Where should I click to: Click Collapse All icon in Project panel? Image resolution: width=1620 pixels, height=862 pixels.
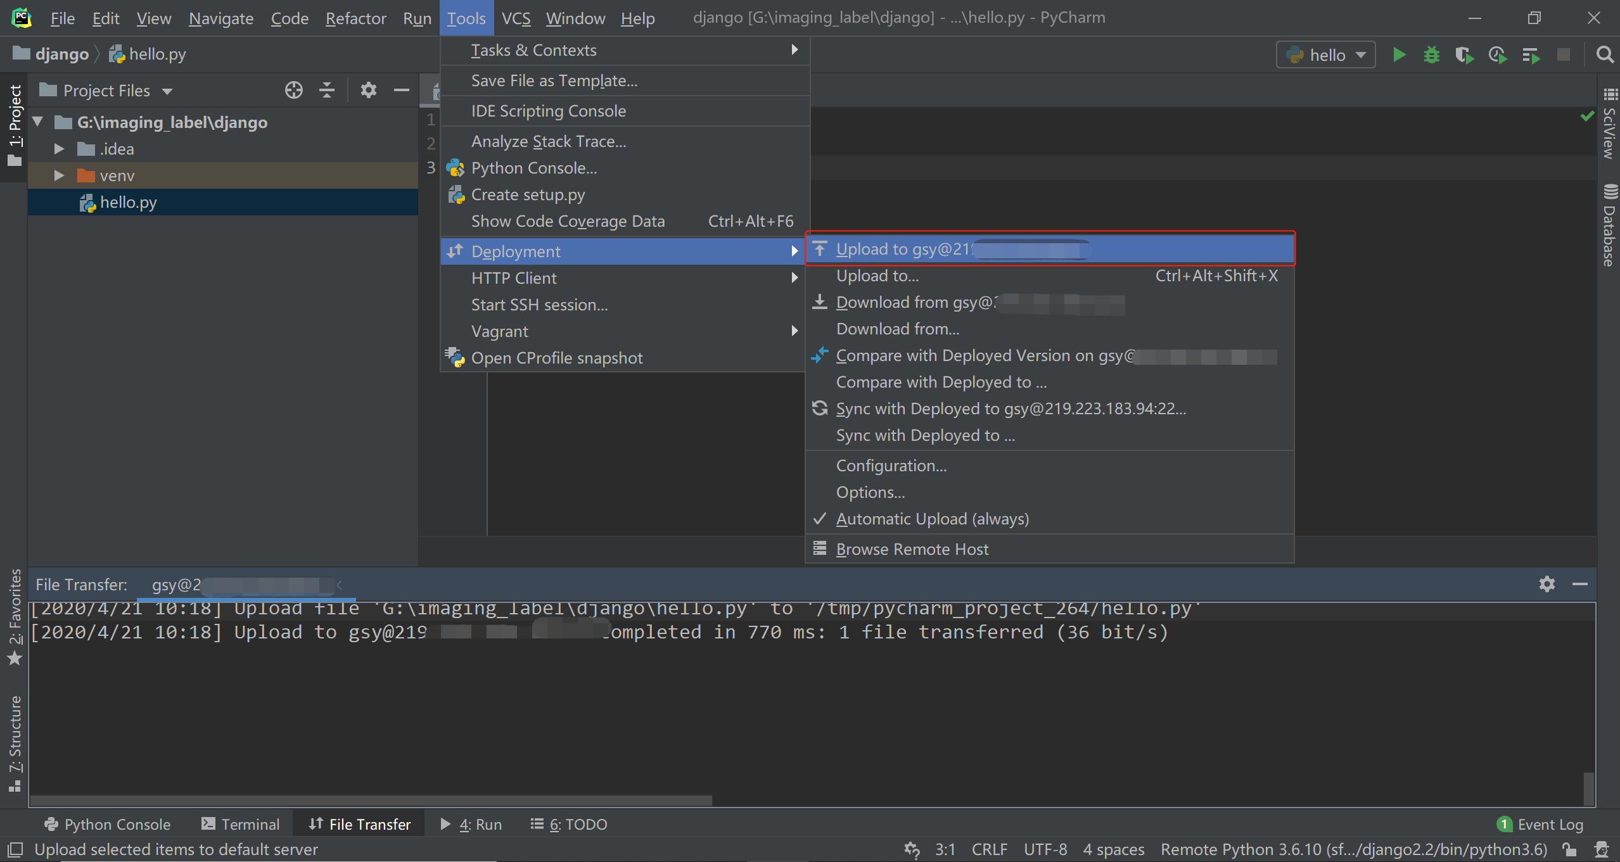coord(326,91)
